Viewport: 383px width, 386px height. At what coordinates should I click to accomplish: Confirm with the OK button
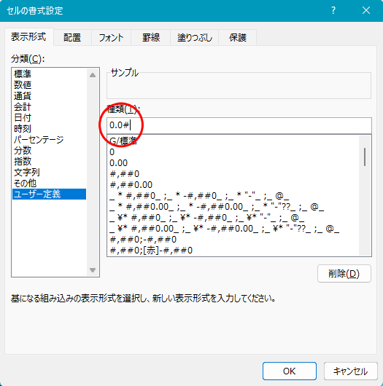(x=290, y=371)
